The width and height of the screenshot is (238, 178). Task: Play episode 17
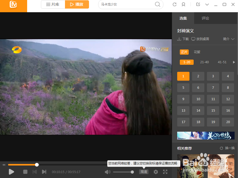[183, 122]
